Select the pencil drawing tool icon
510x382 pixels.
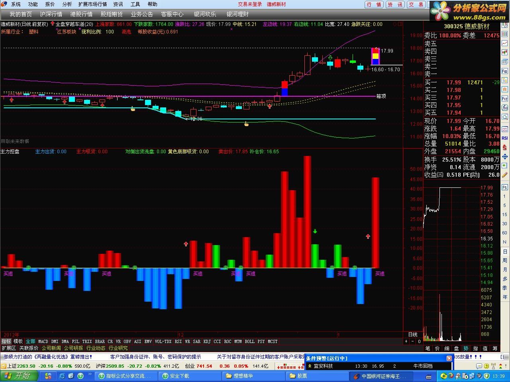pos(505,175)
